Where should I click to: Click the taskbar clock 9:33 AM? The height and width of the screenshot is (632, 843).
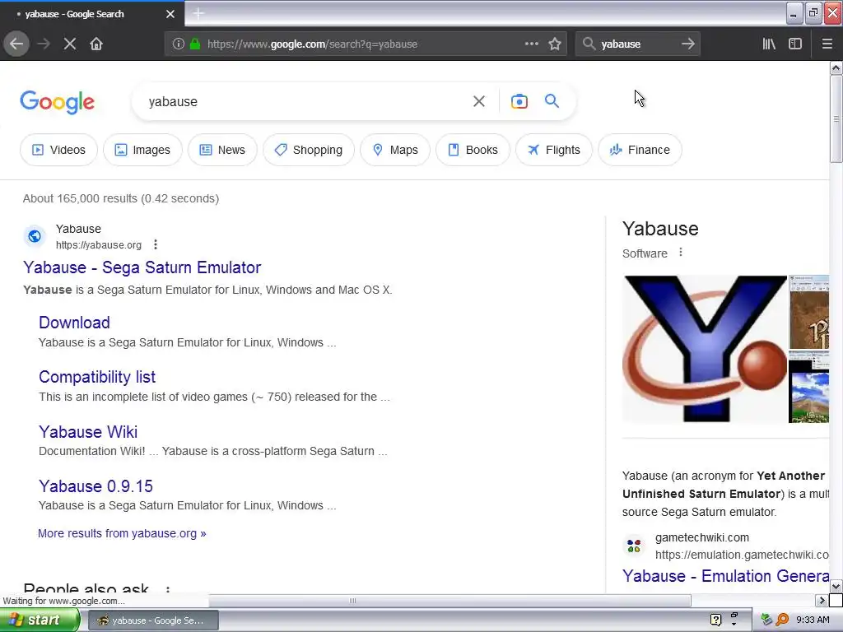(x=813, y=620)
